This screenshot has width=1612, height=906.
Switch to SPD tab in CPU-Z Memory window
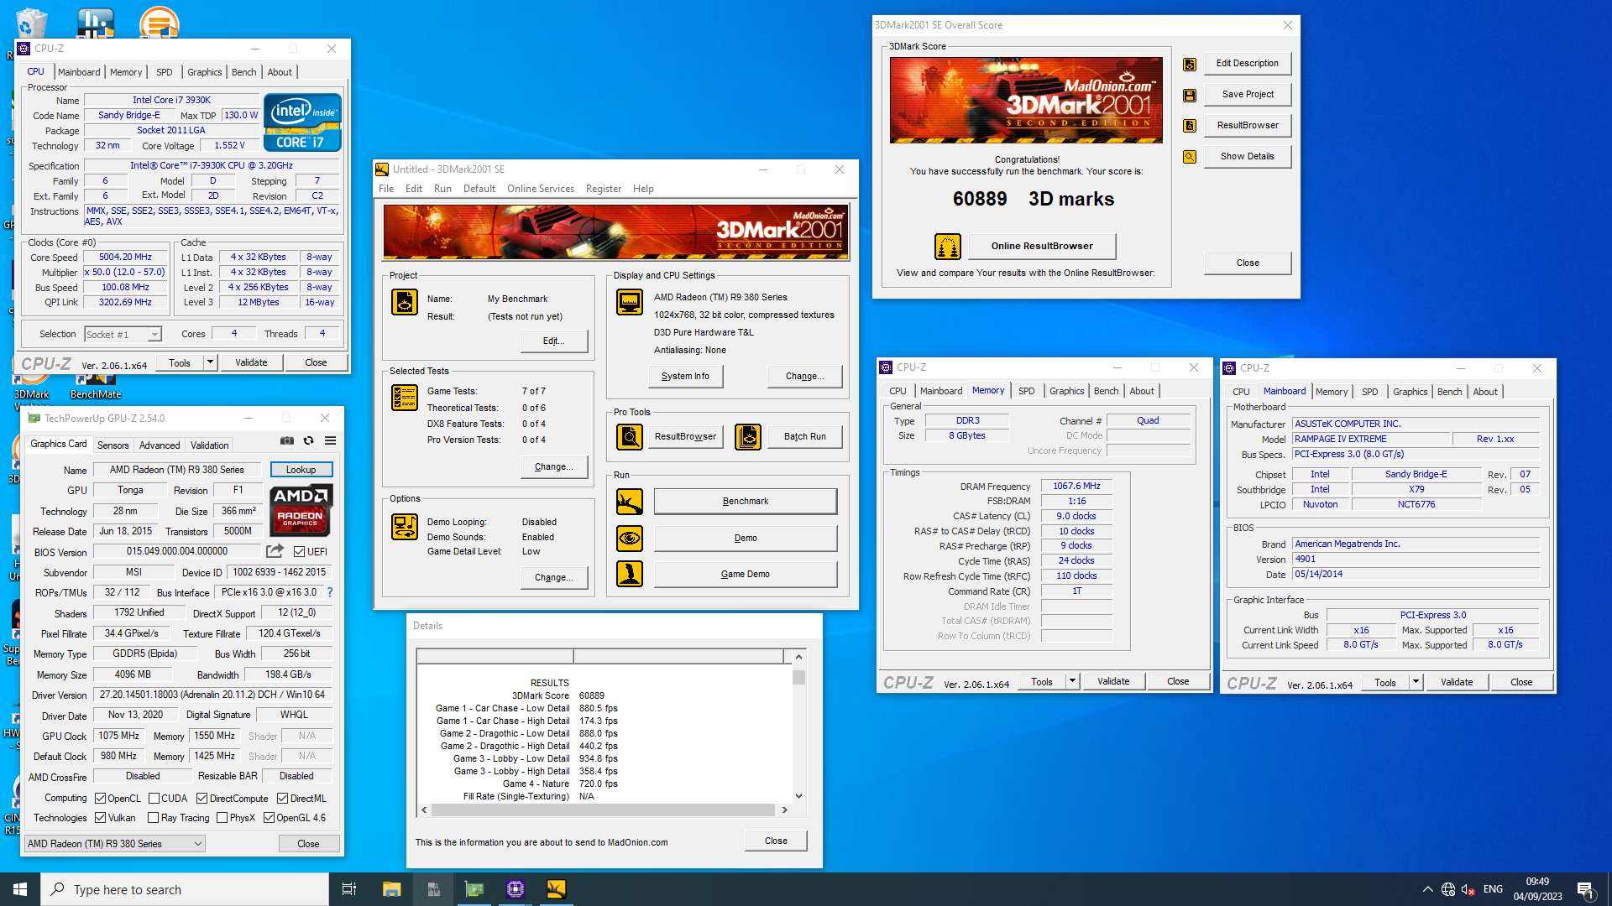point(1026,391)
